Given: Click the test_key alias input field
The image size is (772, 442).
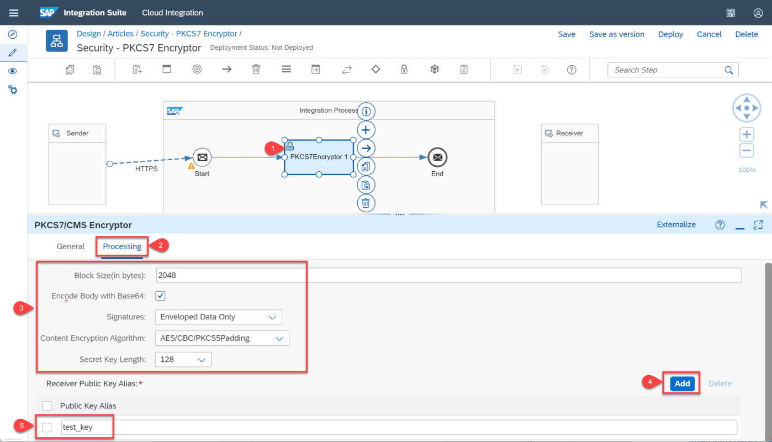Looking at the screenshot, I should coord(399,427).
